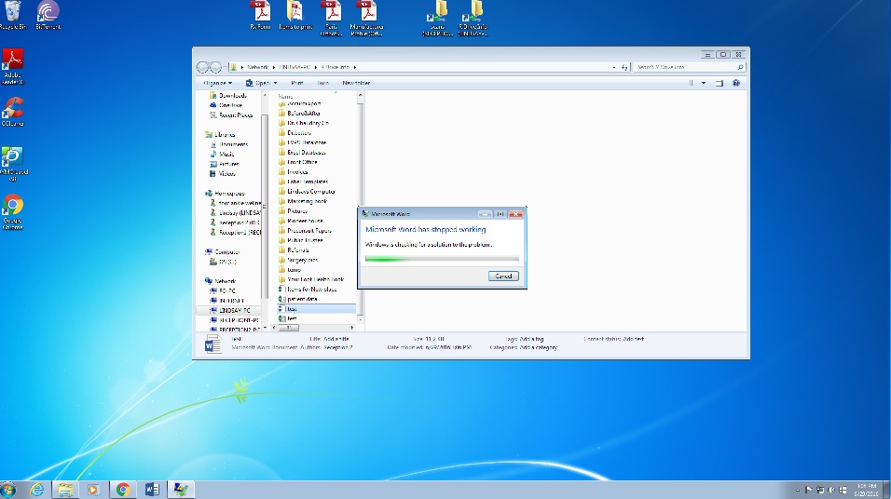891x499 pixels.
Task: Click Cancel in the Microsoft Word error dialog
Action: [503, 276]
